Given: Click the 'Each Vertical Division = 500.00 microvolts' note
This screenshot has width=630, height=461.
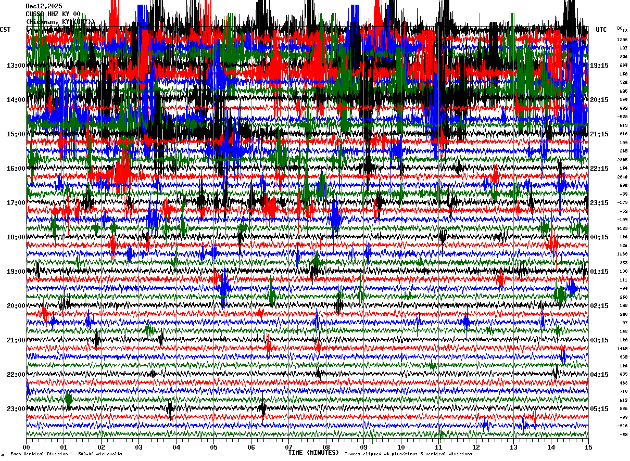Looking at the screenshot, I should coord(67,454).
